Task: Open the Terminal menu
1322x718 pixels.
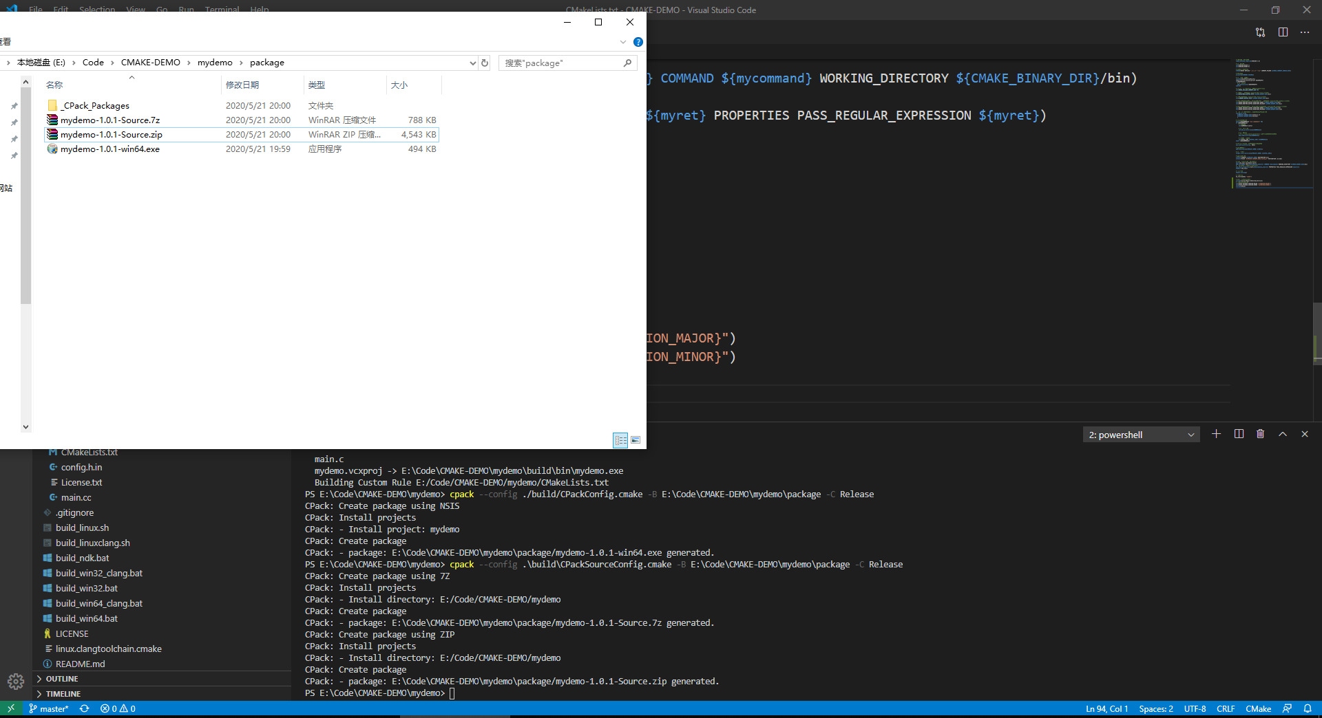Action: point(221,10)
